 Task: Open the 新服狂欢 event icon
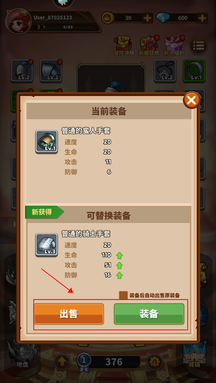pyautogui.click(x=148, y=46)
